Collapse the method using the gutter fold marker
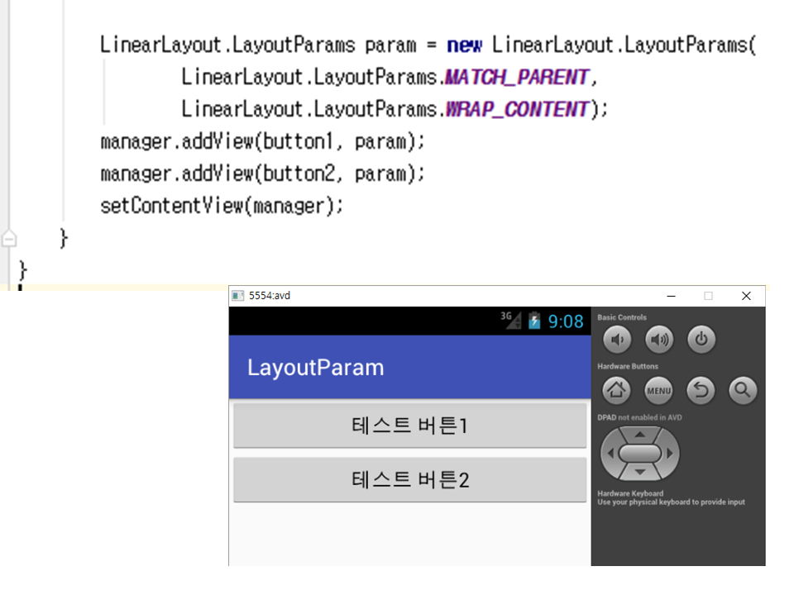 9,239
